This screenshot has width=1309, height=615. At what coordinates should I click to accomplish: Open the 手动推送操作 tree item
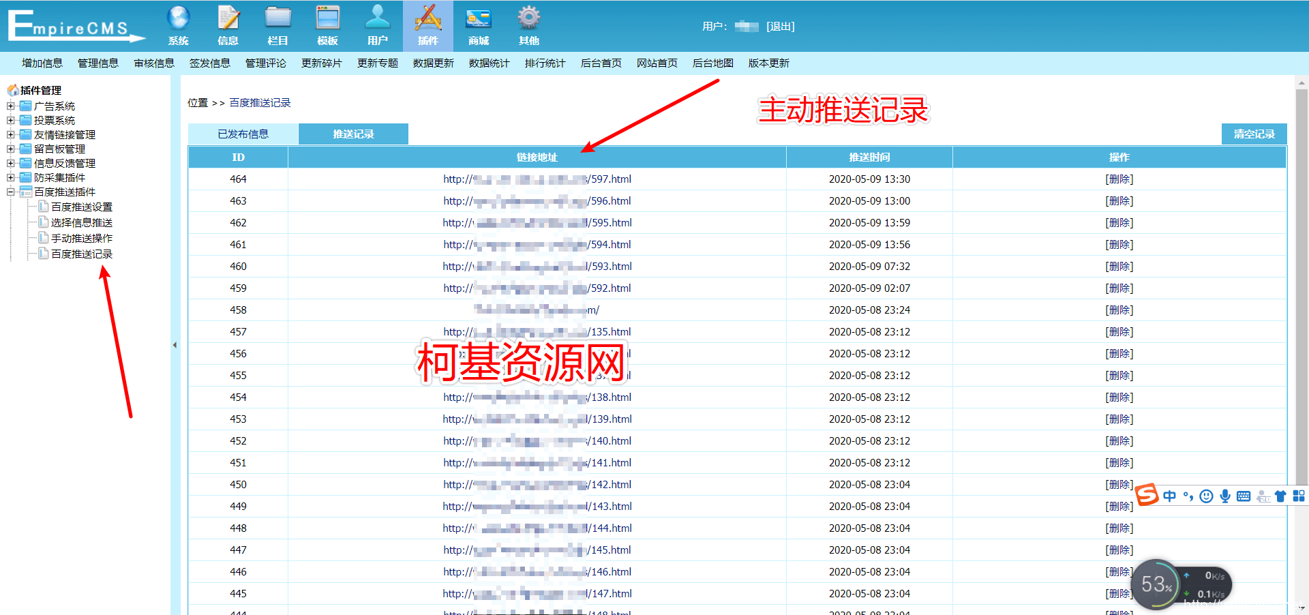tap(82, 238)
